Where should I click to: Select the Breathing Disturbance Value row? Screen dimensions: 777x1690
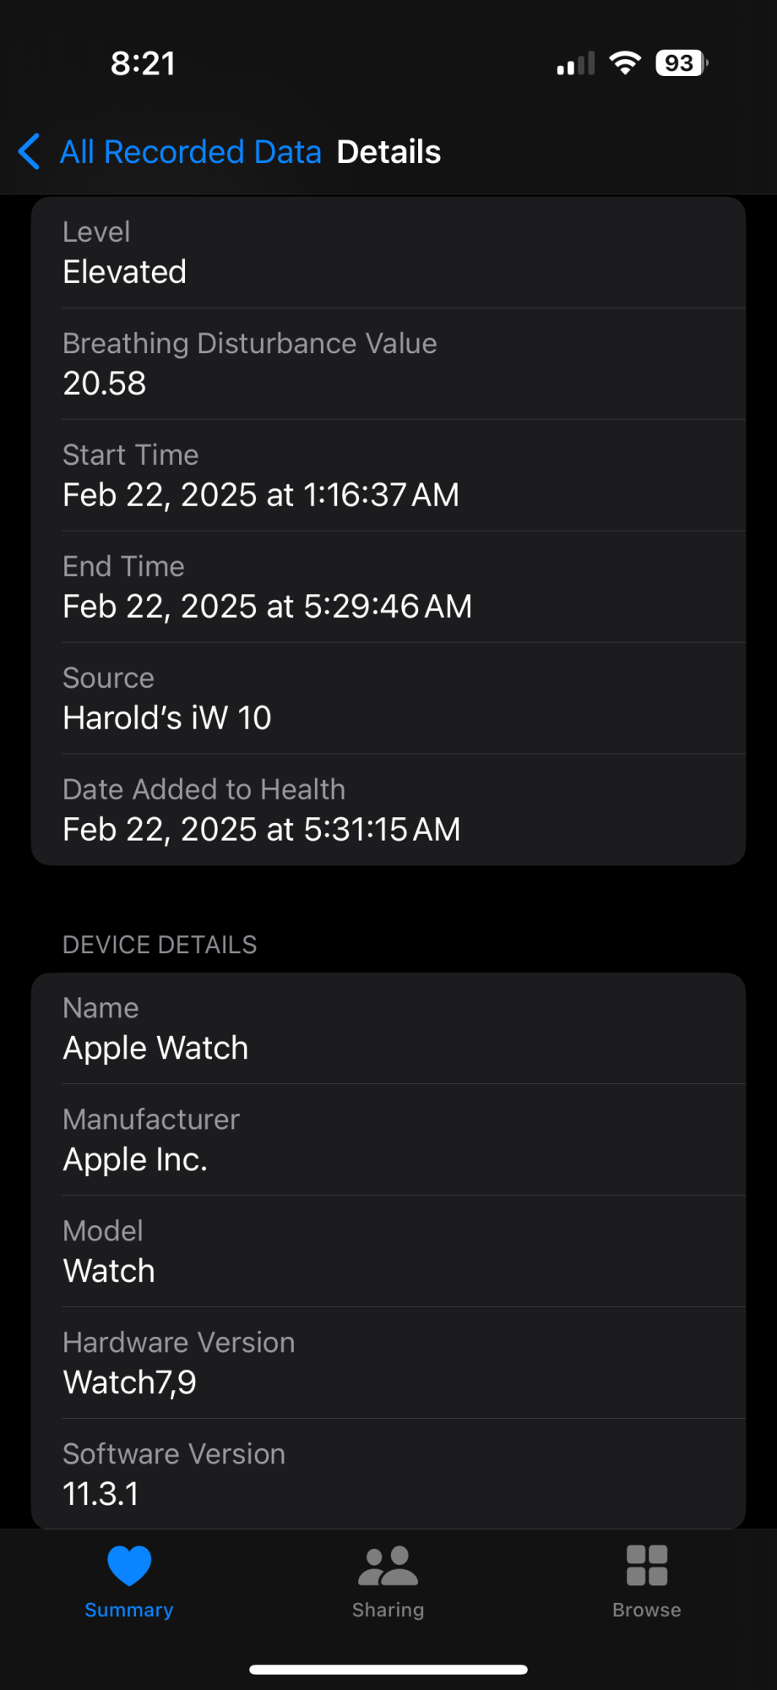coord(388,364)
